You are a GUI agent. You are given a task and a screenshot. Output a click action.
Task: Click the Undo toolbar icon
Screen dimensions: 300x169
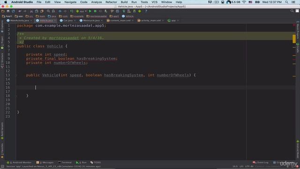[x=20, y=11]
